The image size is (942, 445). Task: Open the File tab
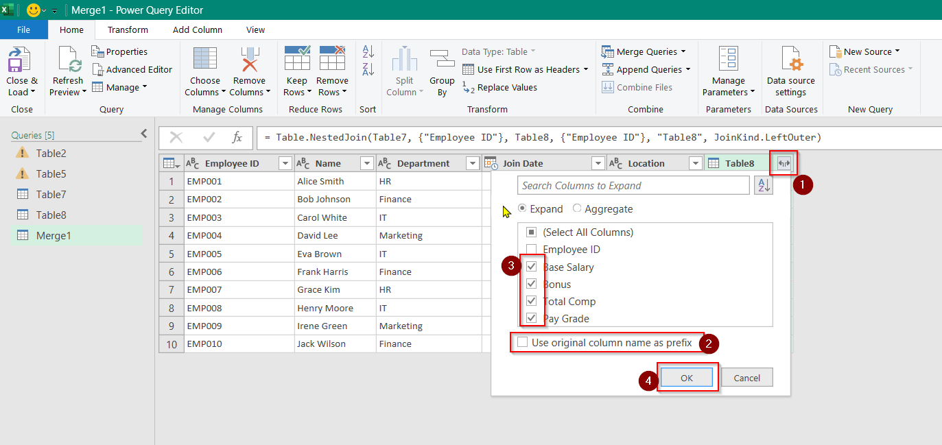coord(23,29)
